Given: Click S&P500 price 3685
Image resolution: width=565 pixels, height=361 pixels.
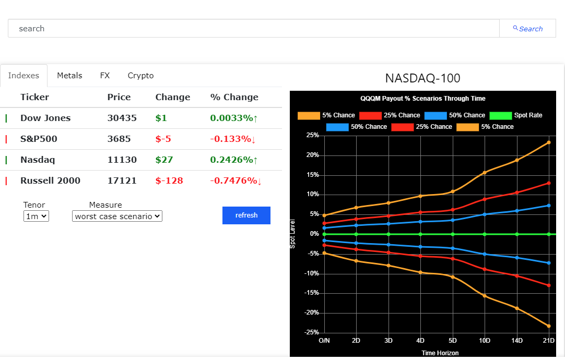Looking at the screenshot, I should coord(119,139).
